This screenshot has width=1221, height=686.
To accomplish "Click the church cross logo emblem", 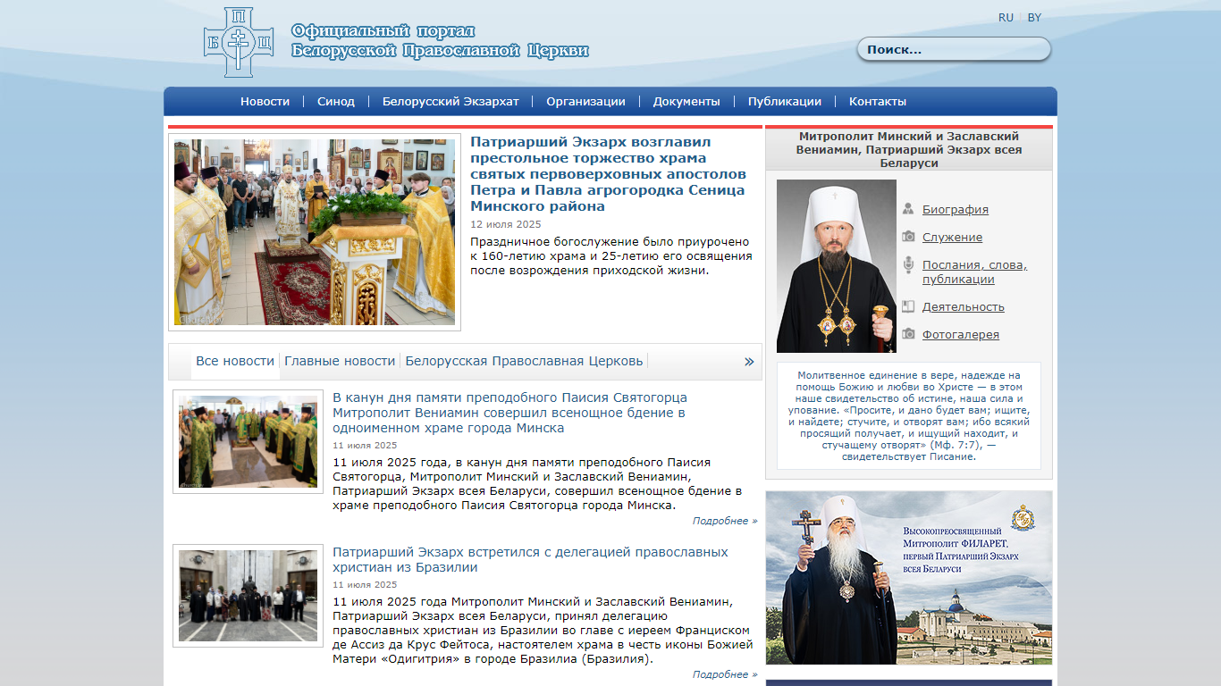I will pos(239,42).
